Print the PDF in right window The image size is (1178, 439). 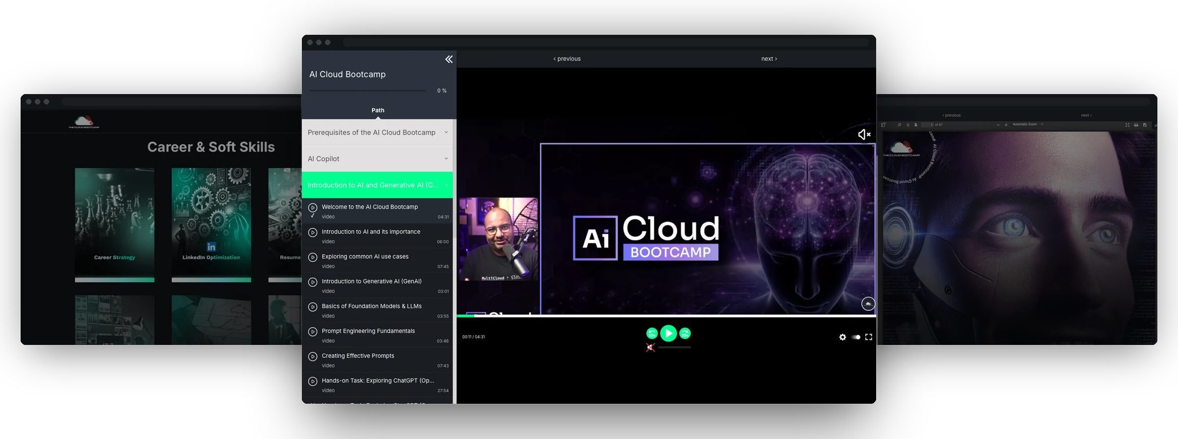click(1136, 125)
